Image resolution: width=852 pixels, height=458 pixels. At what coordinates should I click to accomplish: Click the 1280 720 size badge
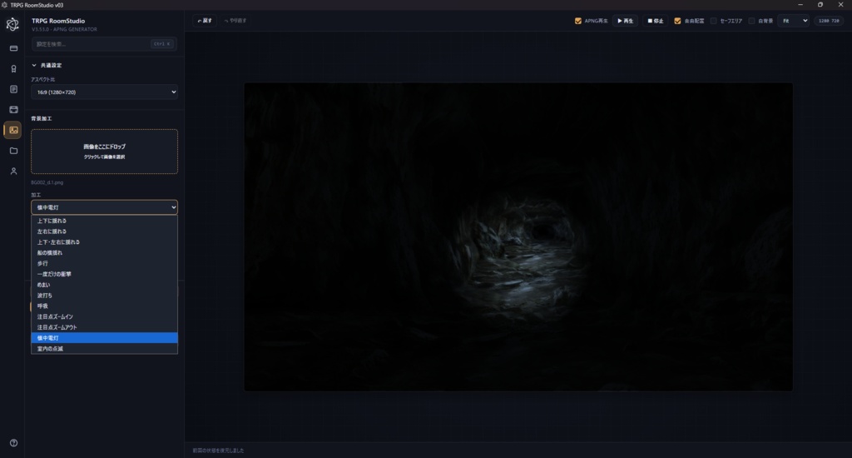pos(830,21)
